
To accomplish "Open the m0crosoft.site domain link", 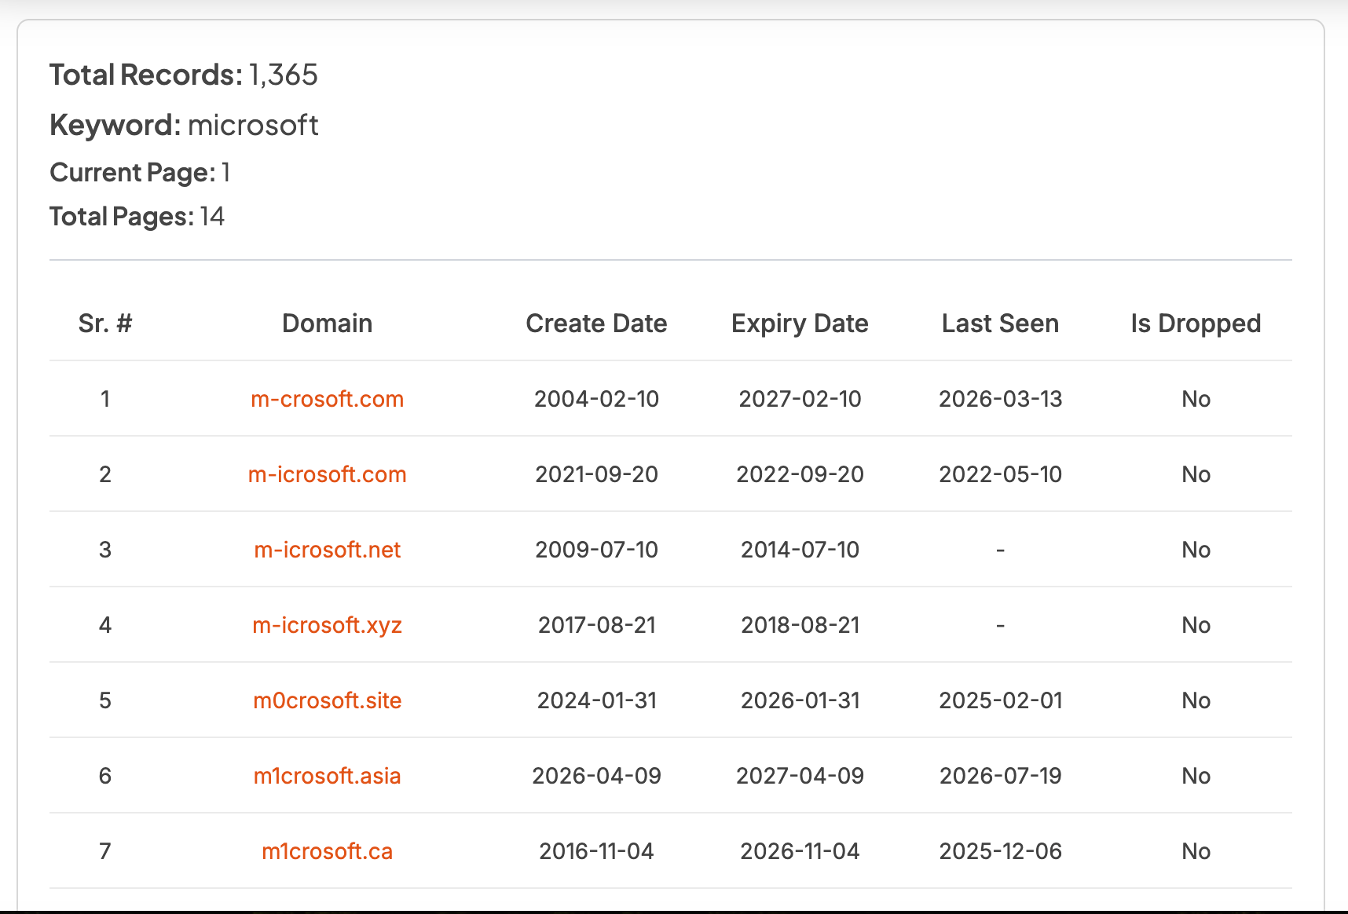I will pos(327,700).
